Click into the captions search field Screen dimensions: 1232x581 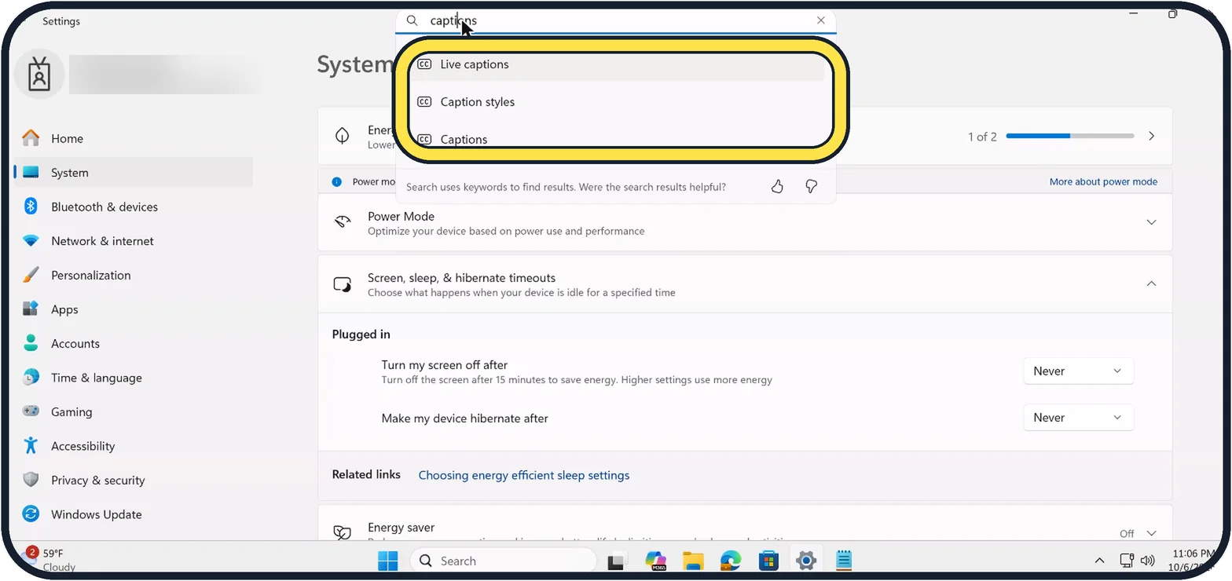[615, 20]
